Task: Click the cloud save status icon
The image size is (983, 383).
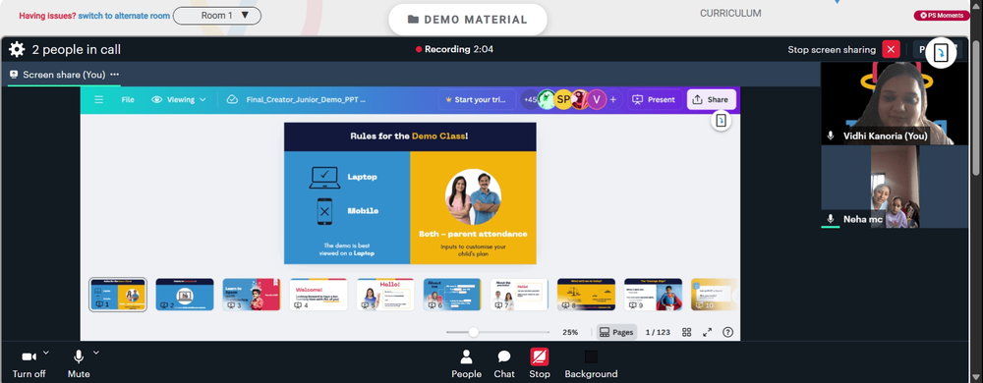Action: coord(233,99)
